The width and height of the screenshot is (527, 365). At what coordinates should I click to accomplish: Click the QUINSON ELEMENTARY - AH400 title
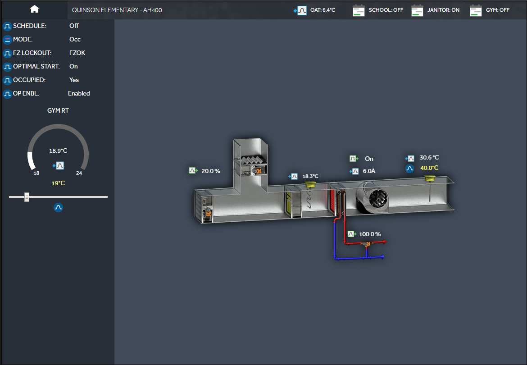tap(117, 10)
